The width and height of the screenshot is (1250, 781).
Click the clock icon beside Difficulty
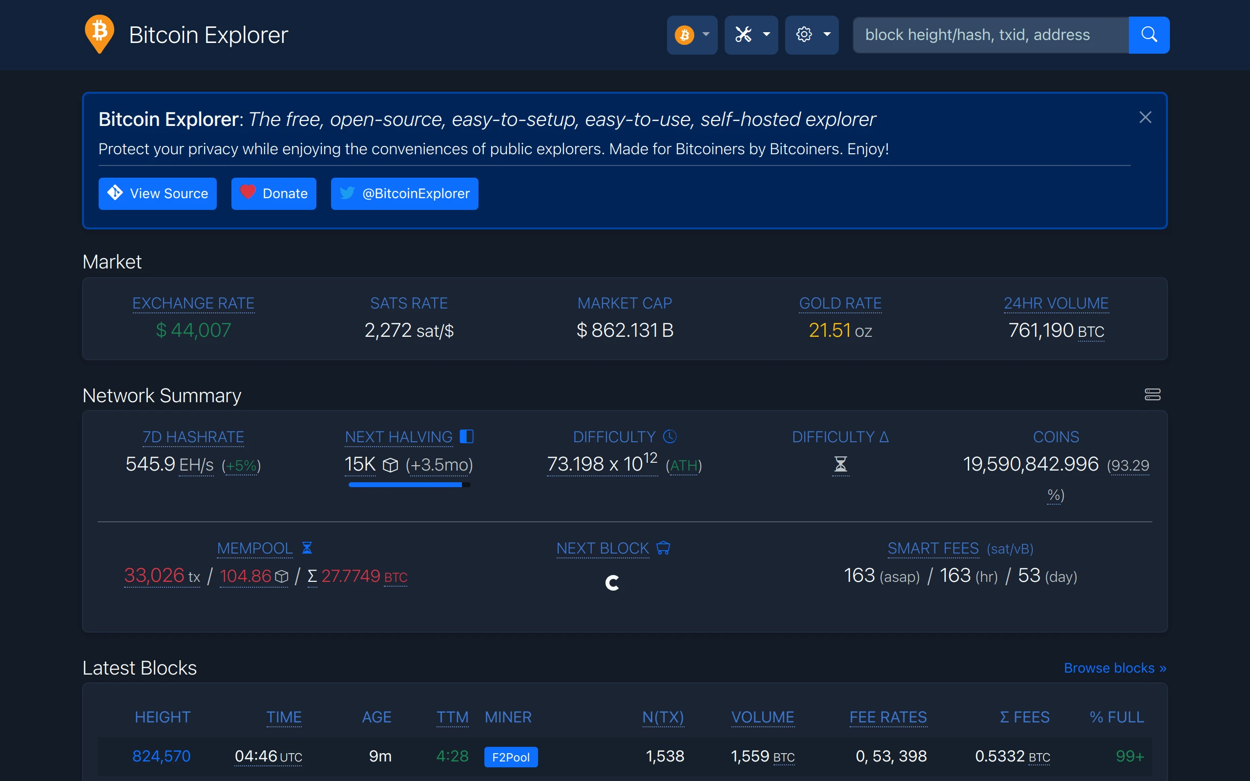(669, 436)
